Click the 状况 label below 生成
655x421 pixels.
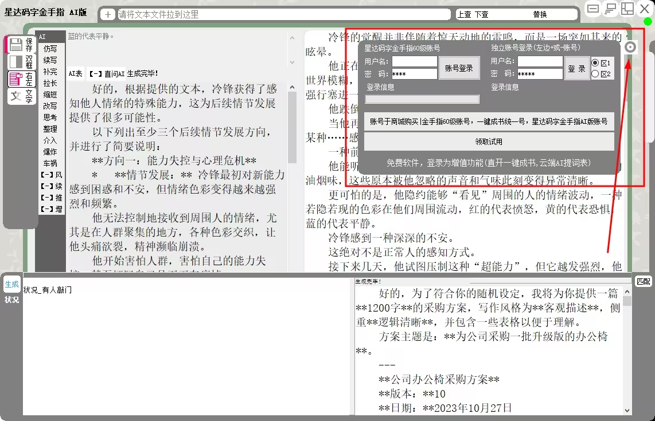tap(11, 300)
